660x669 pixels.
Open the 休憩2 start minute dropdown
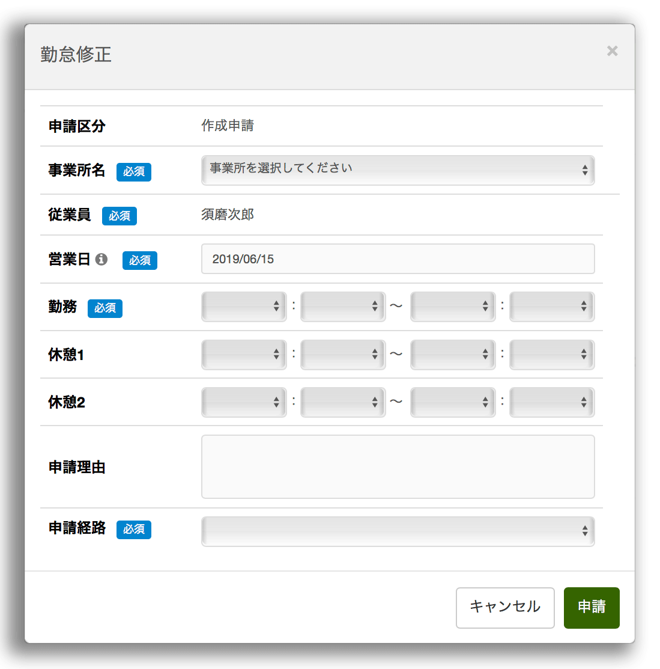(342, 402)
